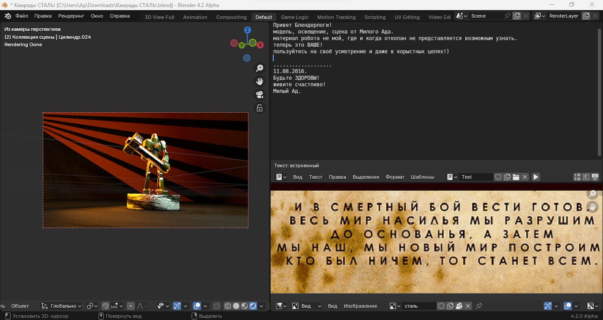Open object type visibility dropdown with eye icon
The height and width of the screenshot is (320, 603).
point(163,306)
